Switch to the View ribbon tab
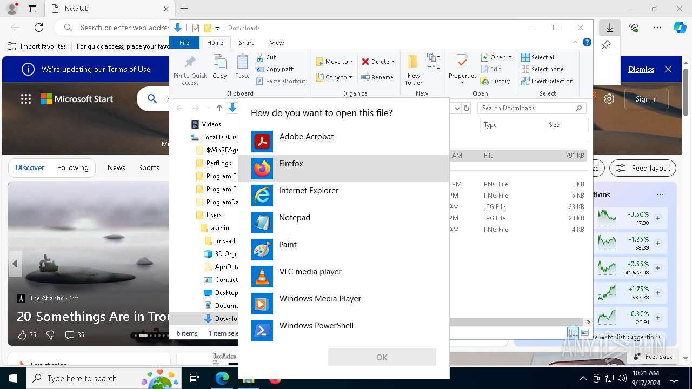 coord(277,43)
